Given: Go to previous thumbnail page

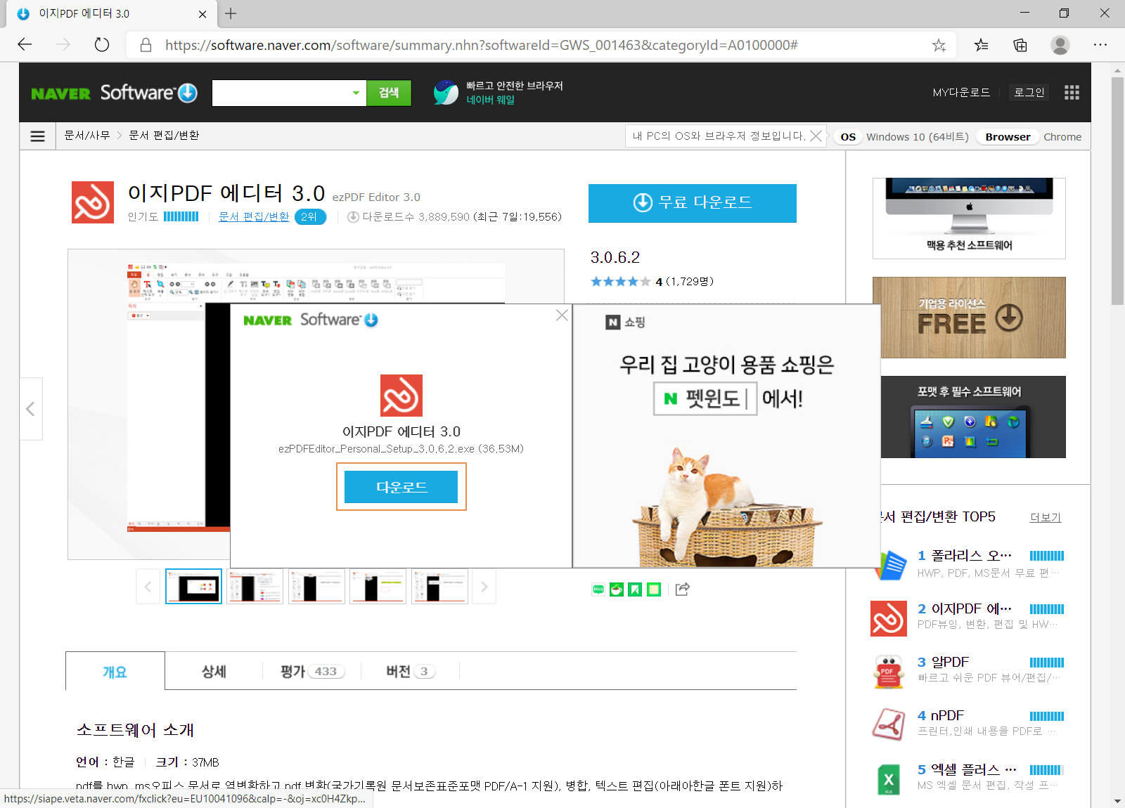Looking at the screenshot, I should point(148,587).
